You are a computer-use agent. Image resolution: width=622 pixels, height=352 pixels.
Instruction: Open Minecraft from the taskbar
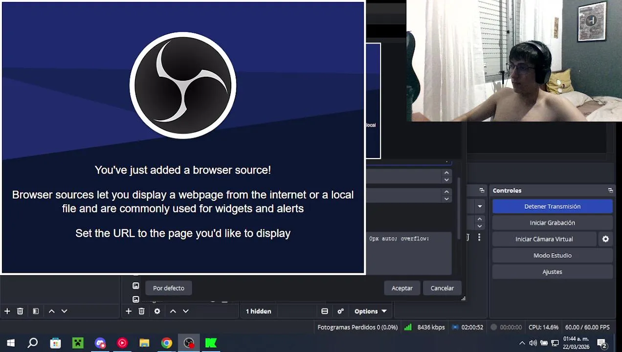click(x=78, y=343)
